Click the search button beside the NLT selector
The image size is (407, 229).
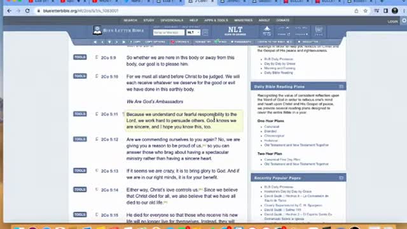205,32
